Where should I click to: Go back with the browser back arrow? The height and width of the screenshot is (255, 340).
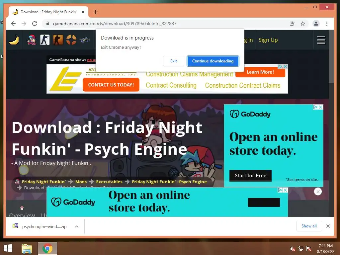[13, 24]
